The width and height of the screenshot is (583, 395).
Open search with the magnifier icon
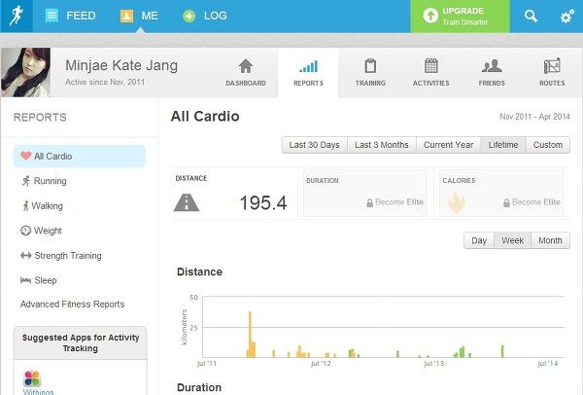point(531,16)
